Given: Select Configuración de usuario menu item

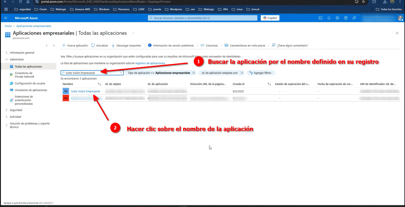Looking at the screenshot, I should click(x=30, y=83).
